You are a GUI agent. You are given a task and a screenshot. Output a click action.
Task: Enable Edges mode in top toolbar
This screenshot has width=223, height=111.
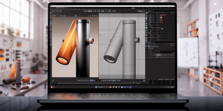pyautogui.click(x=86, y=11)
